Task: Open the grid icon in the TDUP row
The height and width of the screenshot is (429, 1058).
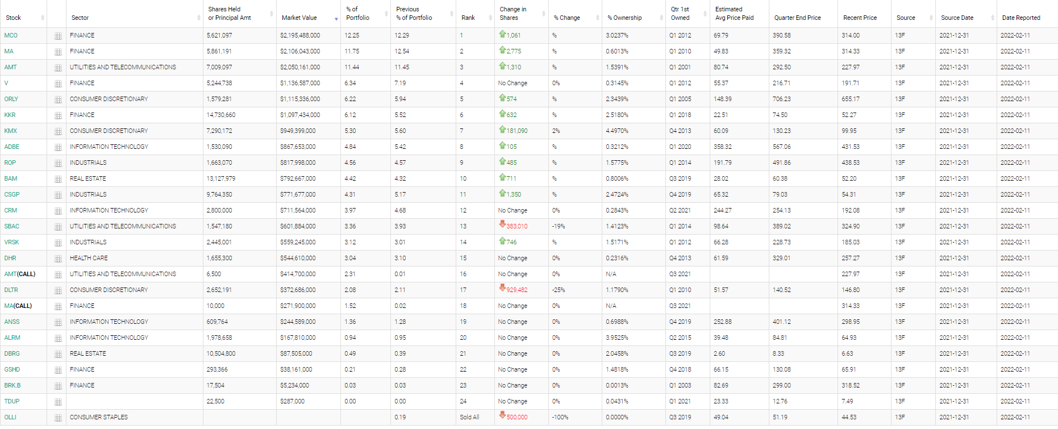Action: (x=58, y=402)
